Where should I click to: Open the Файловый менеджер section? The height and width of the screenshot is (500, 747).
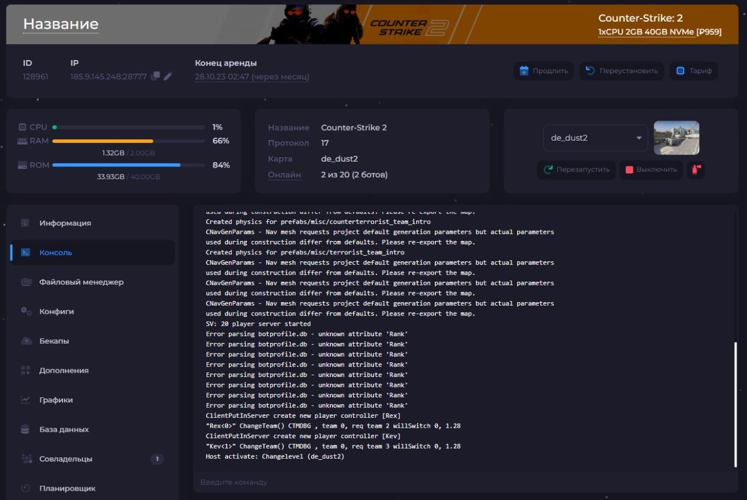click(93, 282)
